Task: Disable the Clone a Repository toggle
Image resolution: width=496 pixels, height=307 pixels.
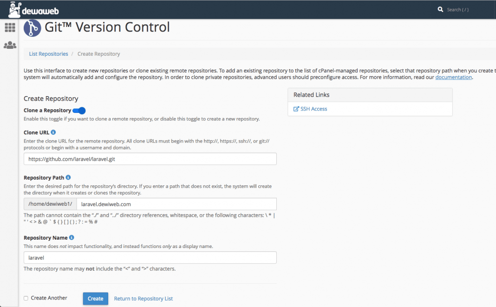Action: pos(79,111)
